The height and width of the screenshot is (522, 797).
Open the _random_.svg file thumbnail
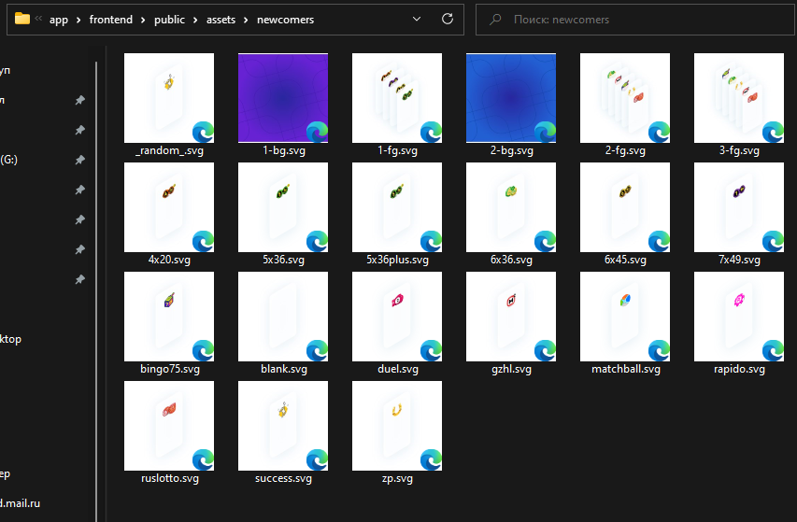tap(169, 98)
